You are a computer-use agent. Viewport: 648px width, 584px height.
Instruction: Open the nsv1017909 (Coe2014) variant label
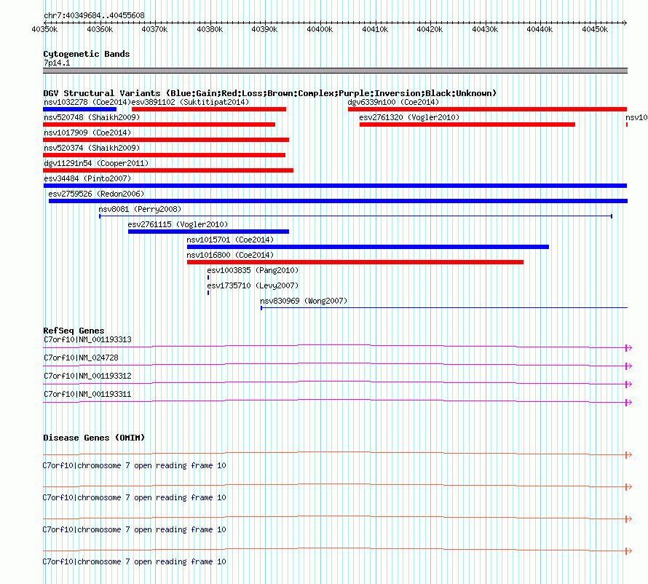pos(87,133)
